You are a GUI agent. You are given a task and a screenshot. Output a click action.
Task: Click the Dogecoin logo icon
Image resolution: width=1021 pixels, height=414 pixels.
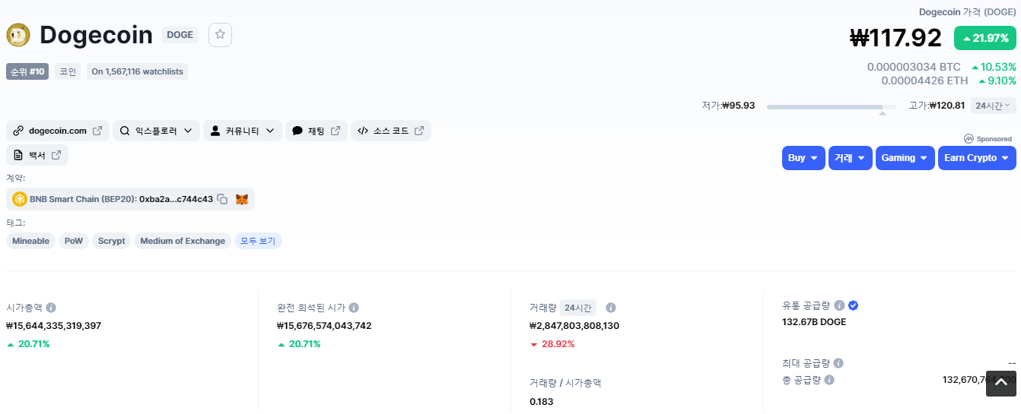pos(17,35)
